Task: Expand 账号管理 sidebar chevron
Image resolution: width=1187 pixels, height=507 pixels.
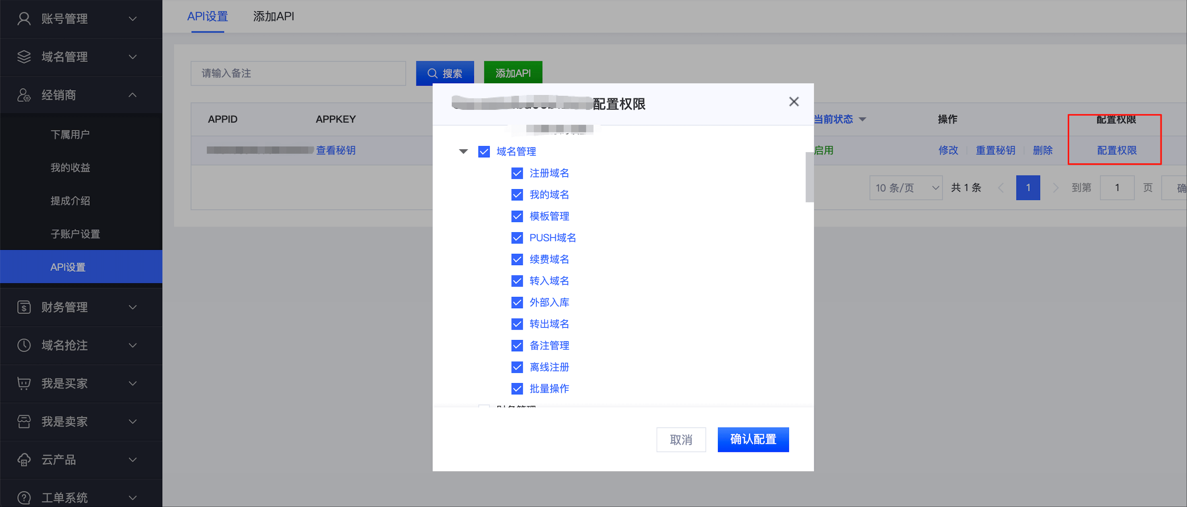Action: point(133,19)
